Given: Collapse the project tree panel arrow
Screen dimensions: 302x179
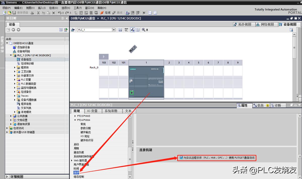Looking at the screenshot, I should [x=66, y=18].
